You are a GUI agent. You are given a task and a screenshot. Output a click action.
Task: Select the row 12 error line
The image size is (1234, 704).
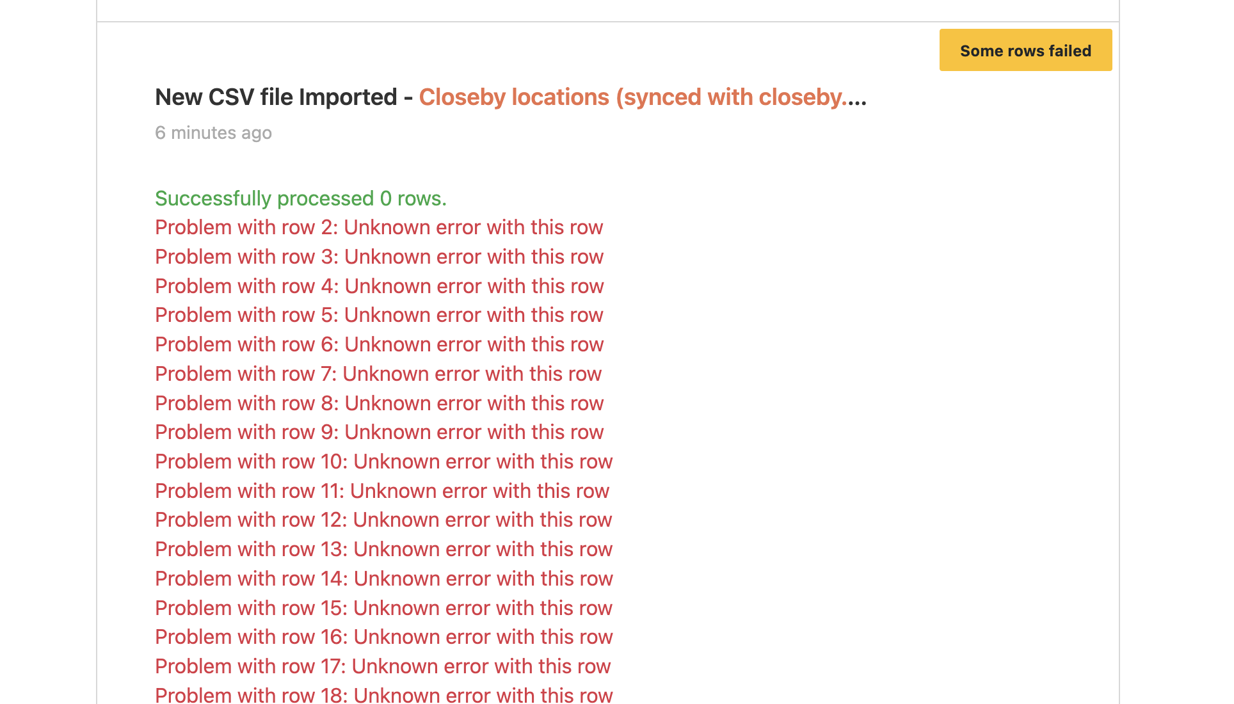point(383,520)
